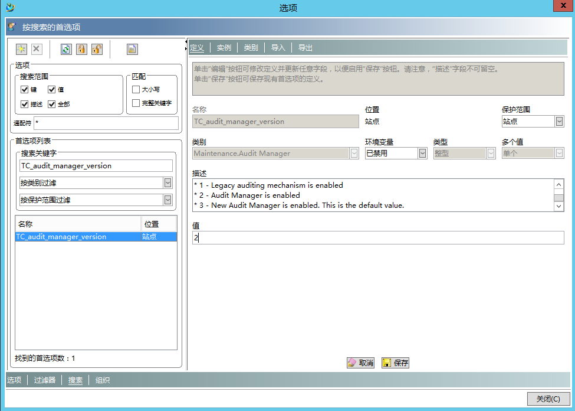Click the 搜索关键字 keyword input field
Viewport: 575px width, 411px height.
tap(96, 166)
